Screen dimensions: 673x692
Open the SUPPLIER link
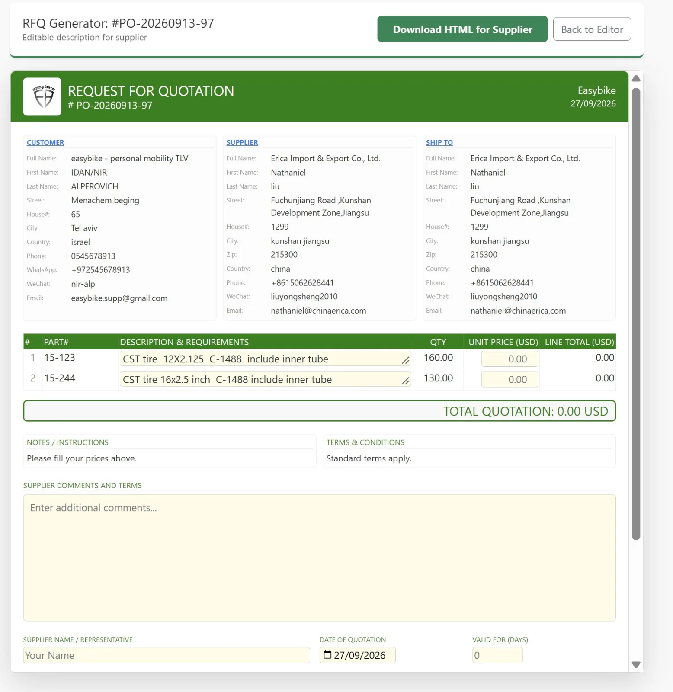pos(242,142)
